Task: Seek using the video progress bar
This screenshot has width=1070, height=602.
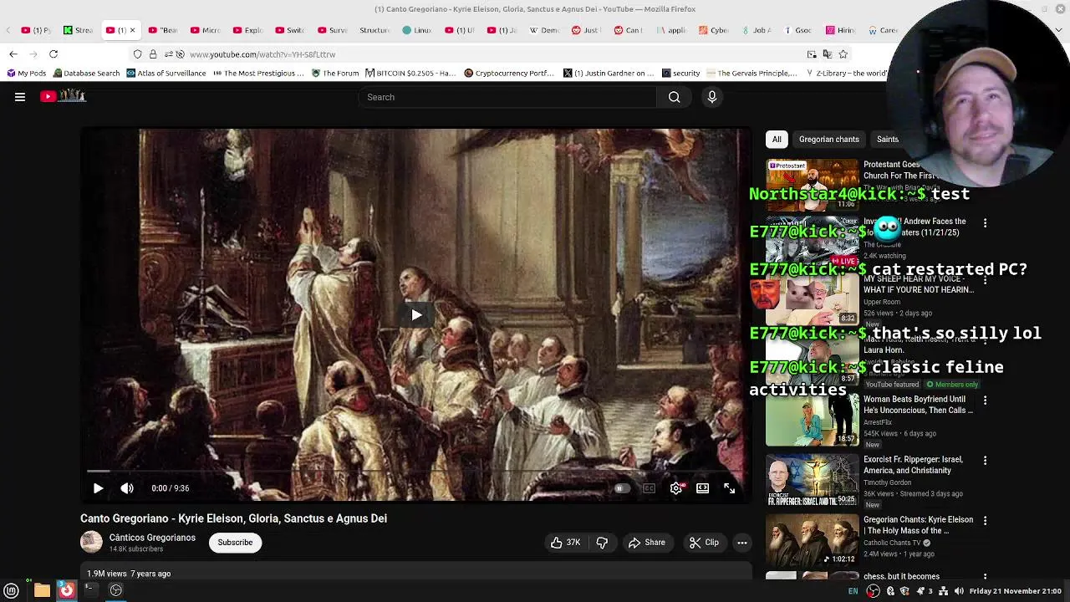Action: (x=415, y=472)
